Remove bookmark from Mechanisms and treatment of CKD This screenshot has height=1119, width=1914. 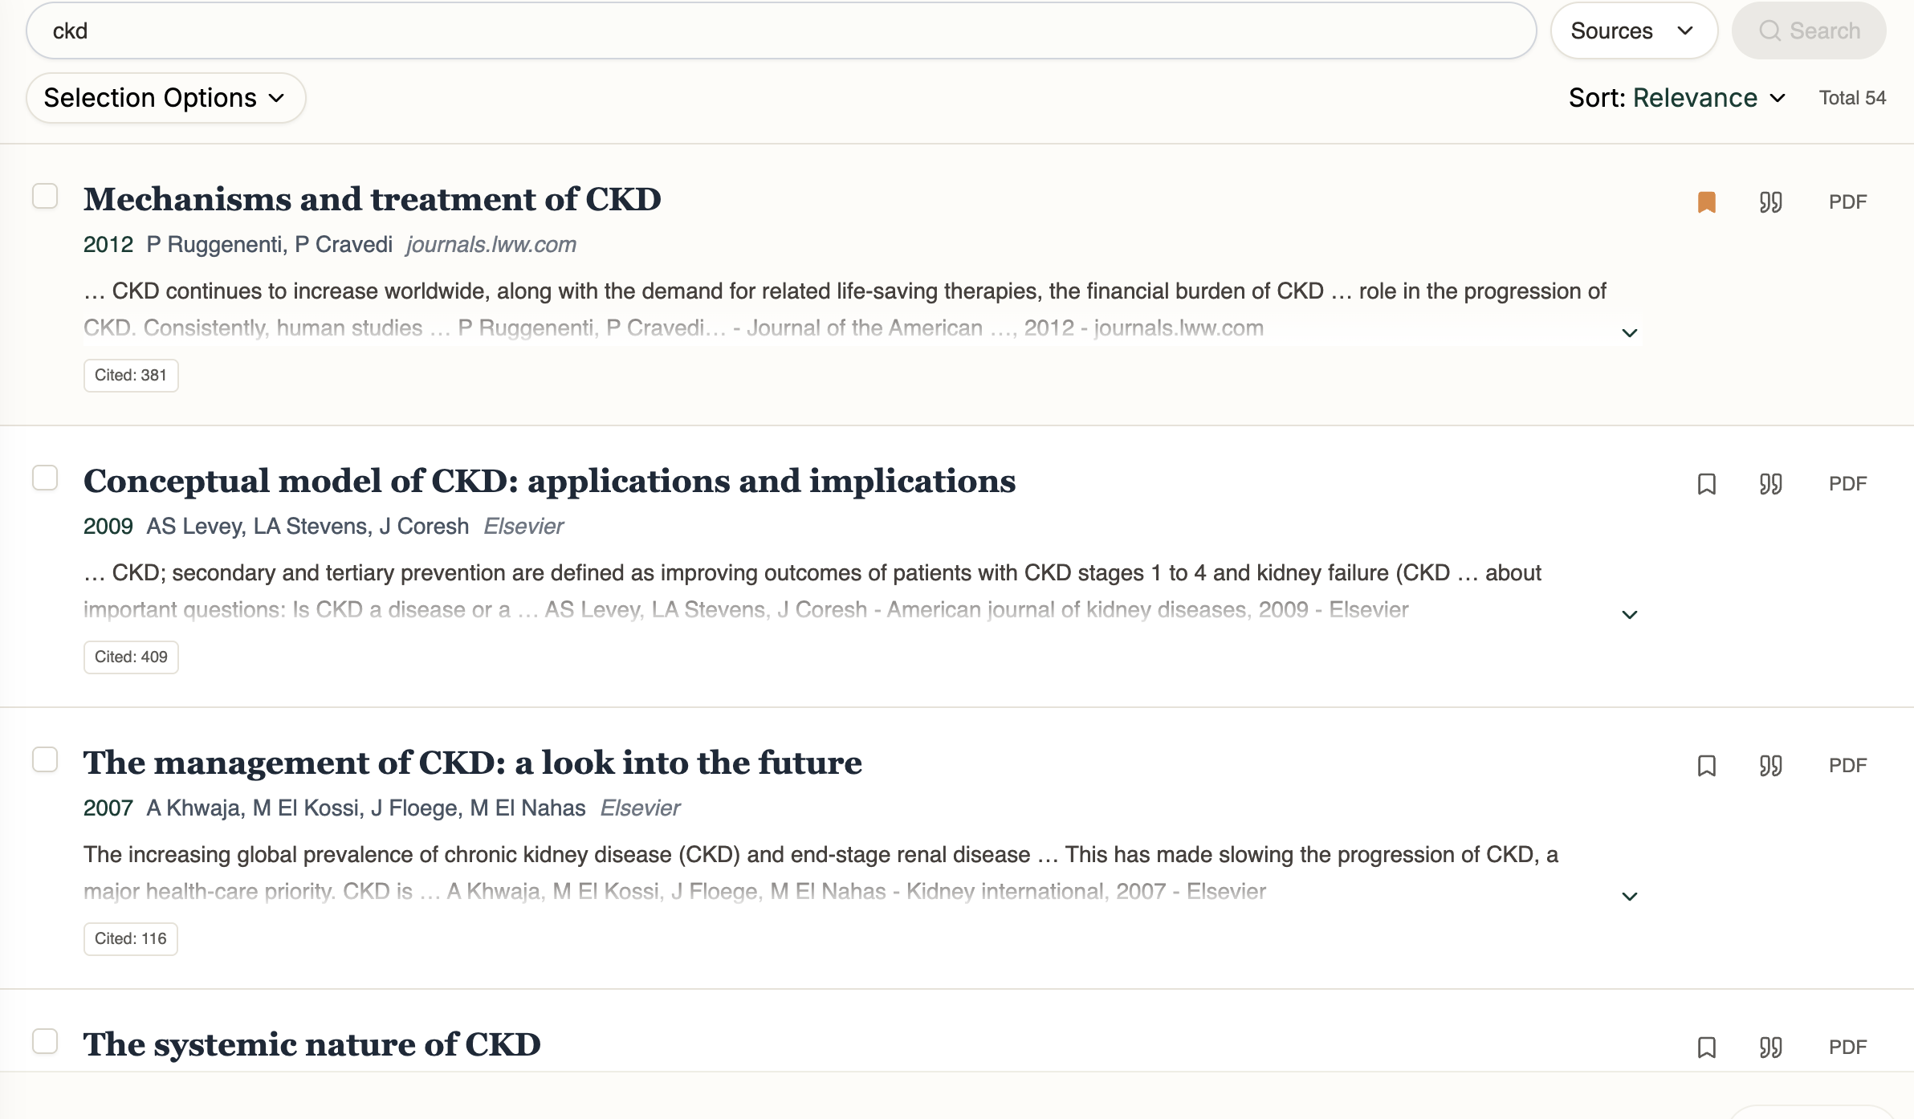click(1707, 202)
